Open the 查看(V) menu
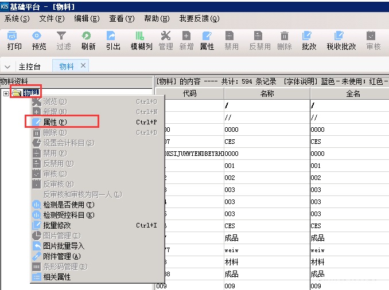The height and width of the screenshot is (290, 389). pos(122,19)
